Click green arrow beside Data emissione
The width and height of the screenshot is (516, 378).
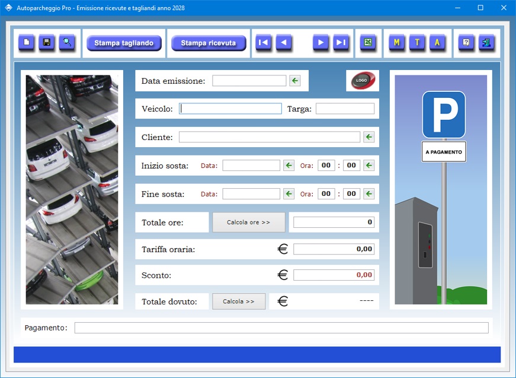click(295, 81)
